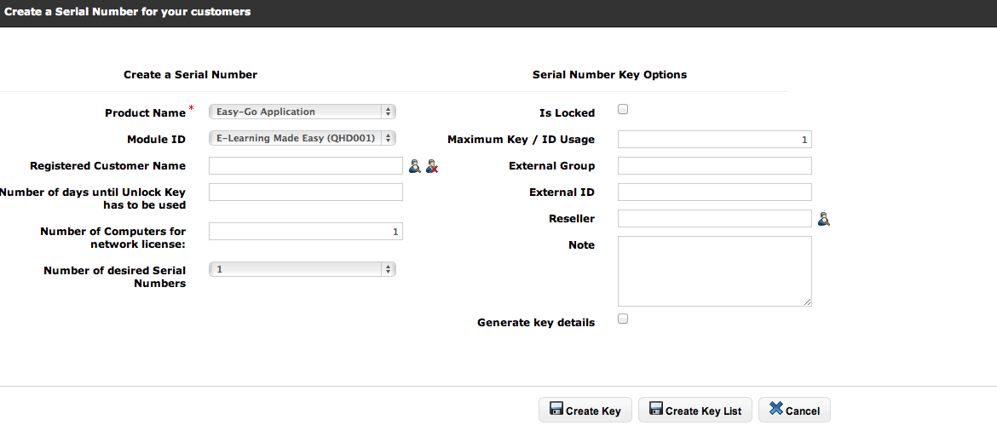The height and width of the screenshot is (431, 997).
Task: Click the blue X icon on Cancel
Action: click(x=775, y=410)
